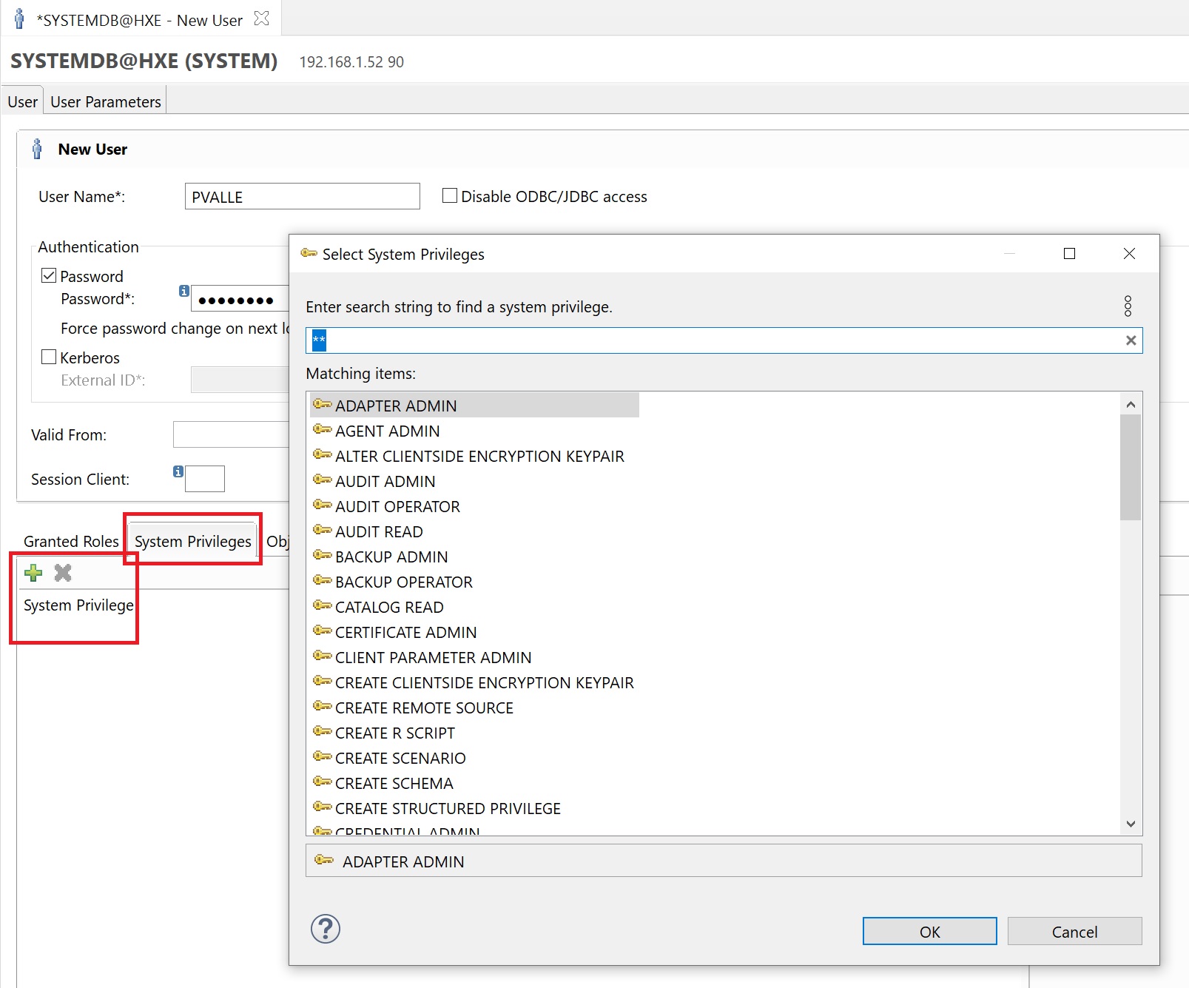Click the Session Client info icon
This screenshot has width=1189, height=988.
pyautogui.click(x=178, y=471)
